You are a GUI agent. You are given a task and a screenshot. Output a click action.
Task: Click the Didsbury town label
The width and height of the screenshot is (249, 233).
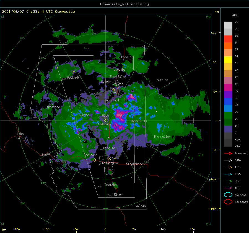click(x=104, y=124)
